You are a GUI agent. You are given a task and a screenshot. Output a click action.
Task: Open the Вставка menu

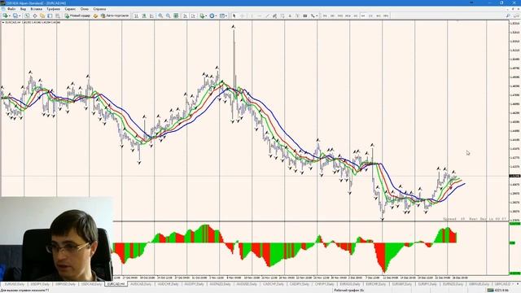coord(36,9)
